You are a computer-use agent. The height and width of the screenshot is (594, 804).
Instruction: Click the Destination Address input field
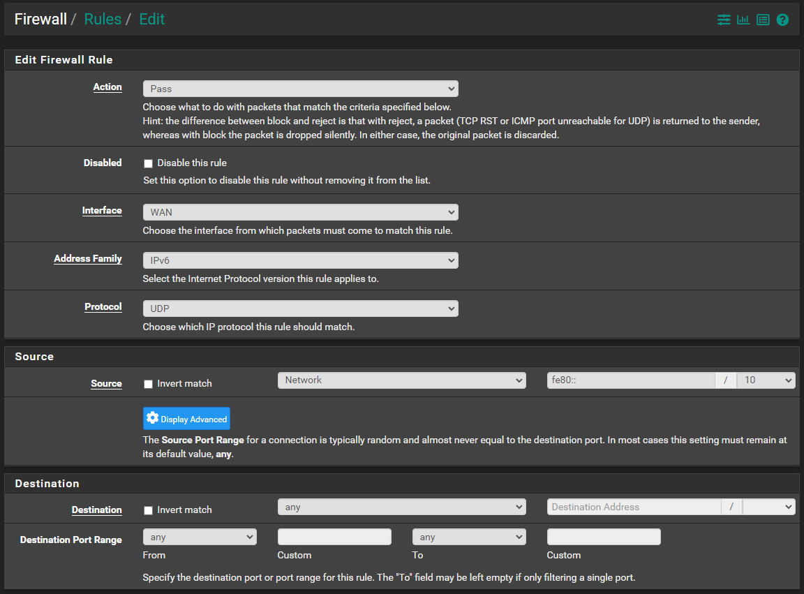click(634, 507)
